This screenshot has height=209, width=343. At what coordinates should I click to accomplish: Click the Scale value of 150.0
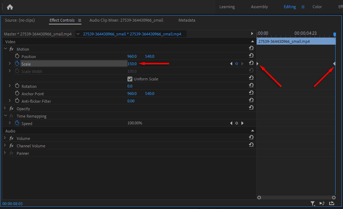click(132, 64)
